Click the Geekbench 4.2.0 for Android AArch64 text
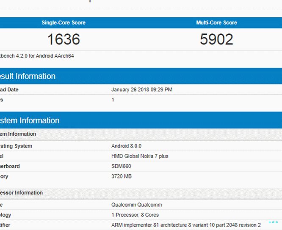This screenshot has height=230, width=282. [x=37, y=56]
